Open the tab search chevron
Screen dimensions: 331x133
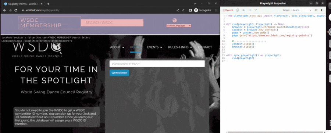click(195, 4)
